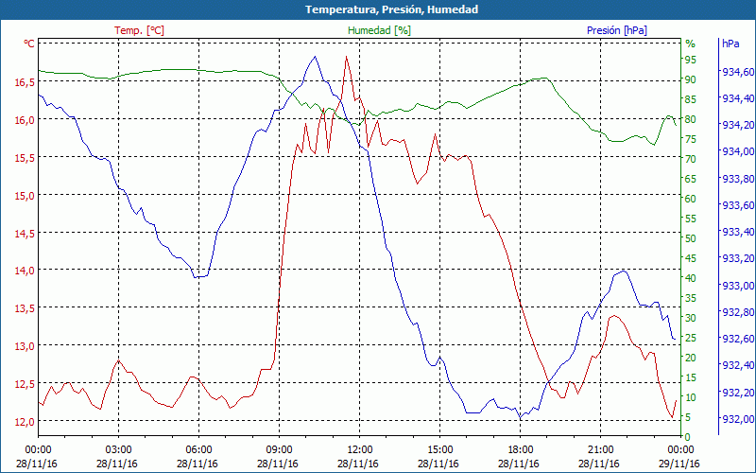Click the 934,20 pressure axis value
The image size is (756, 473).
click(x=738, y=126)
